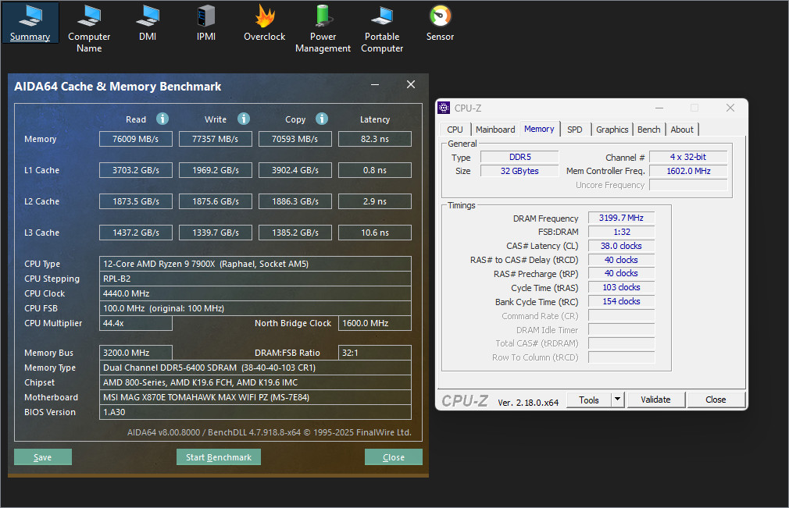Click the Write info icon
The image size is (789, 508).
coord(244,119)
